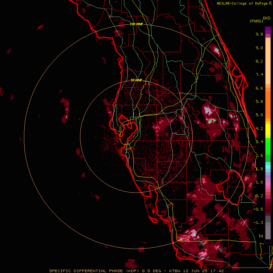Pick the large peach band near 8.2 on the color bar
This screenshot has width=273, height=273.
(268, 62)
